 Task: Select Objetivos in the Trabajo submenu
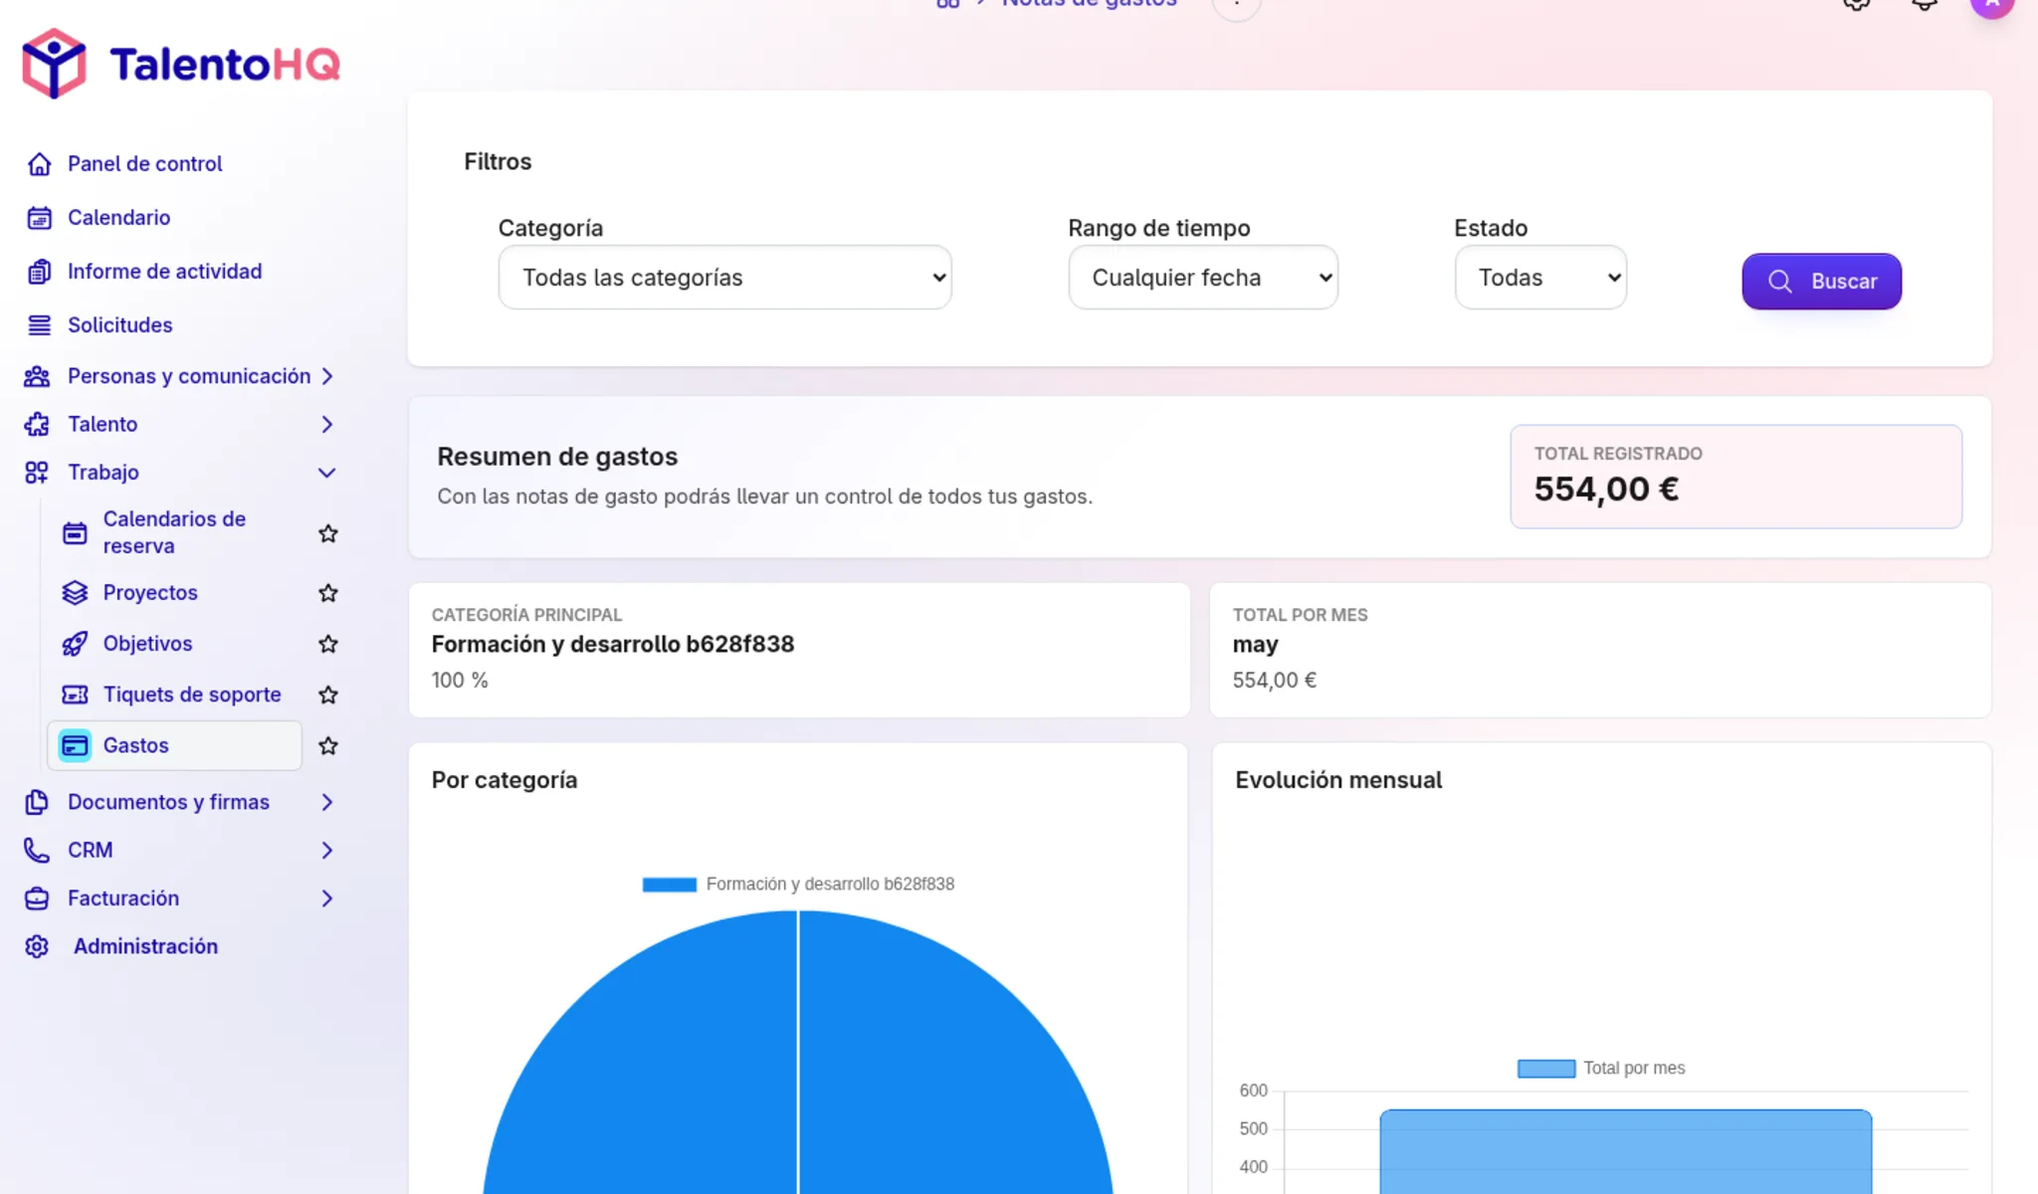148,644
